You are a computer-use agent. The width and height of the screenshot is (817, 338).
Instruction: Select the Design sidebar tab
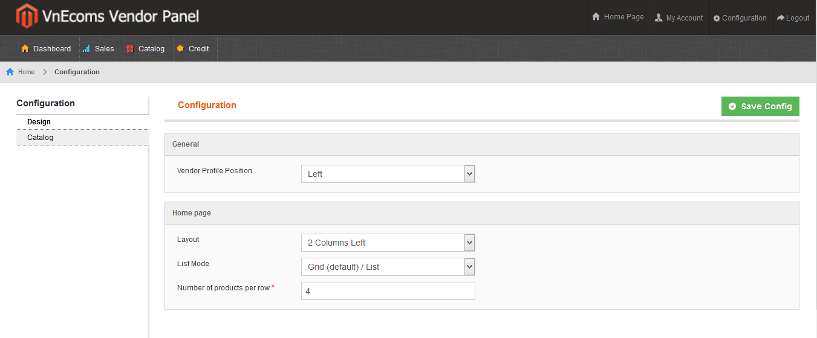83,122
